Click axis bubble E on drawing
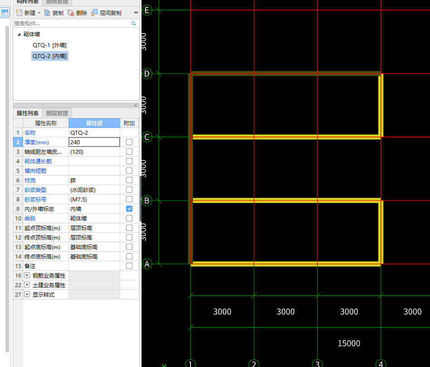This screenshot has height=367, width=430. coord(147,10)
